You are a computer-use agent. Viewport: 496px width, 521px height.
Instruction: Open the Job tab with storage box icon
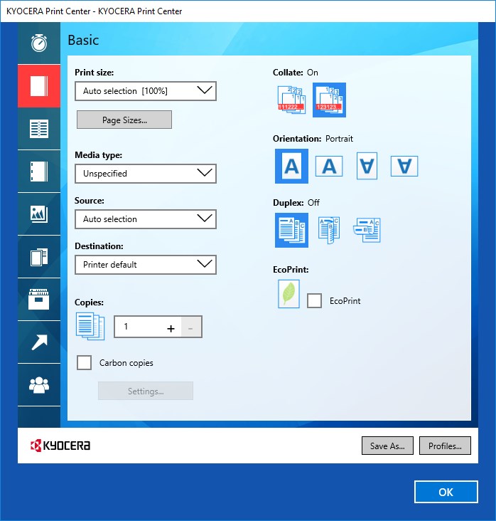39,300
